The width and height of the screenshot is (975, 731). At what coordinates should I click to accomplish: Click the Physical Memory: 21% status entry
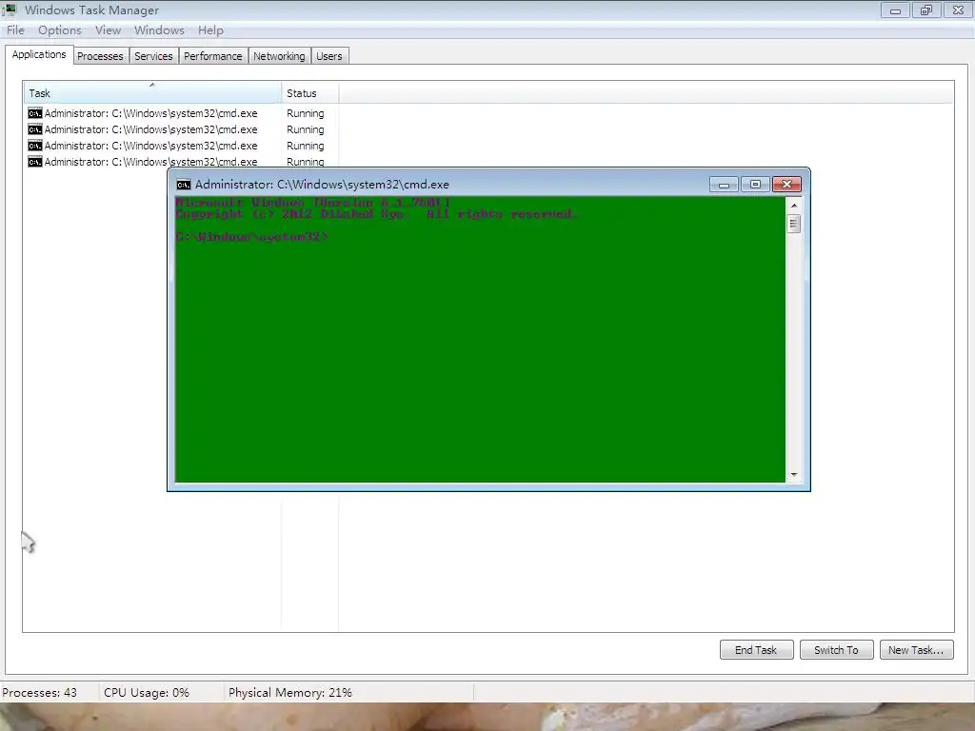[290, 693]
